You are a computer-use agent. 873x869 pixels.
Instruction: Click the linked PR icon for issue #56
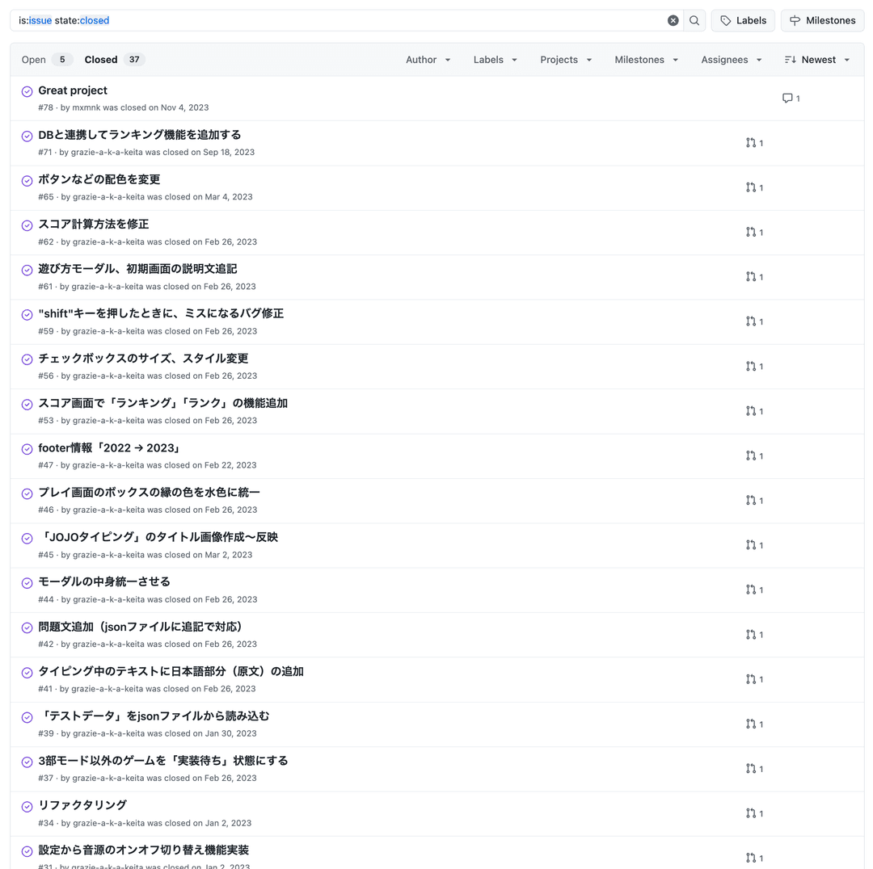(751, 366)
